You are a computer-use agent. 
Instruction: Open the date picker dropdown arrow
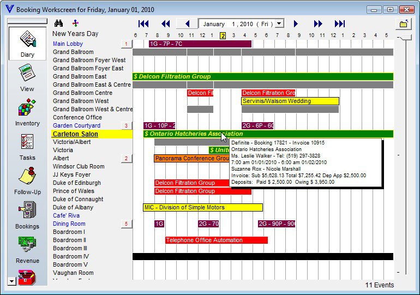(279, 23)
